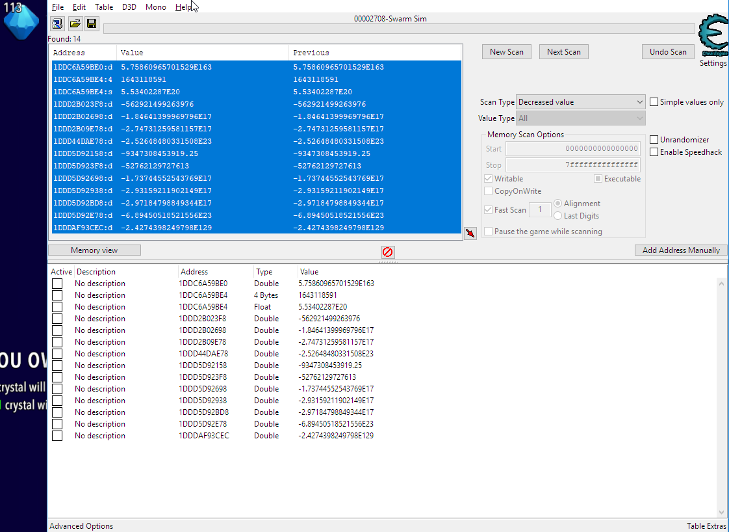Click the floppy disk save icon
This screenshot has width=729, height=532.
click(x=92, y=24)
